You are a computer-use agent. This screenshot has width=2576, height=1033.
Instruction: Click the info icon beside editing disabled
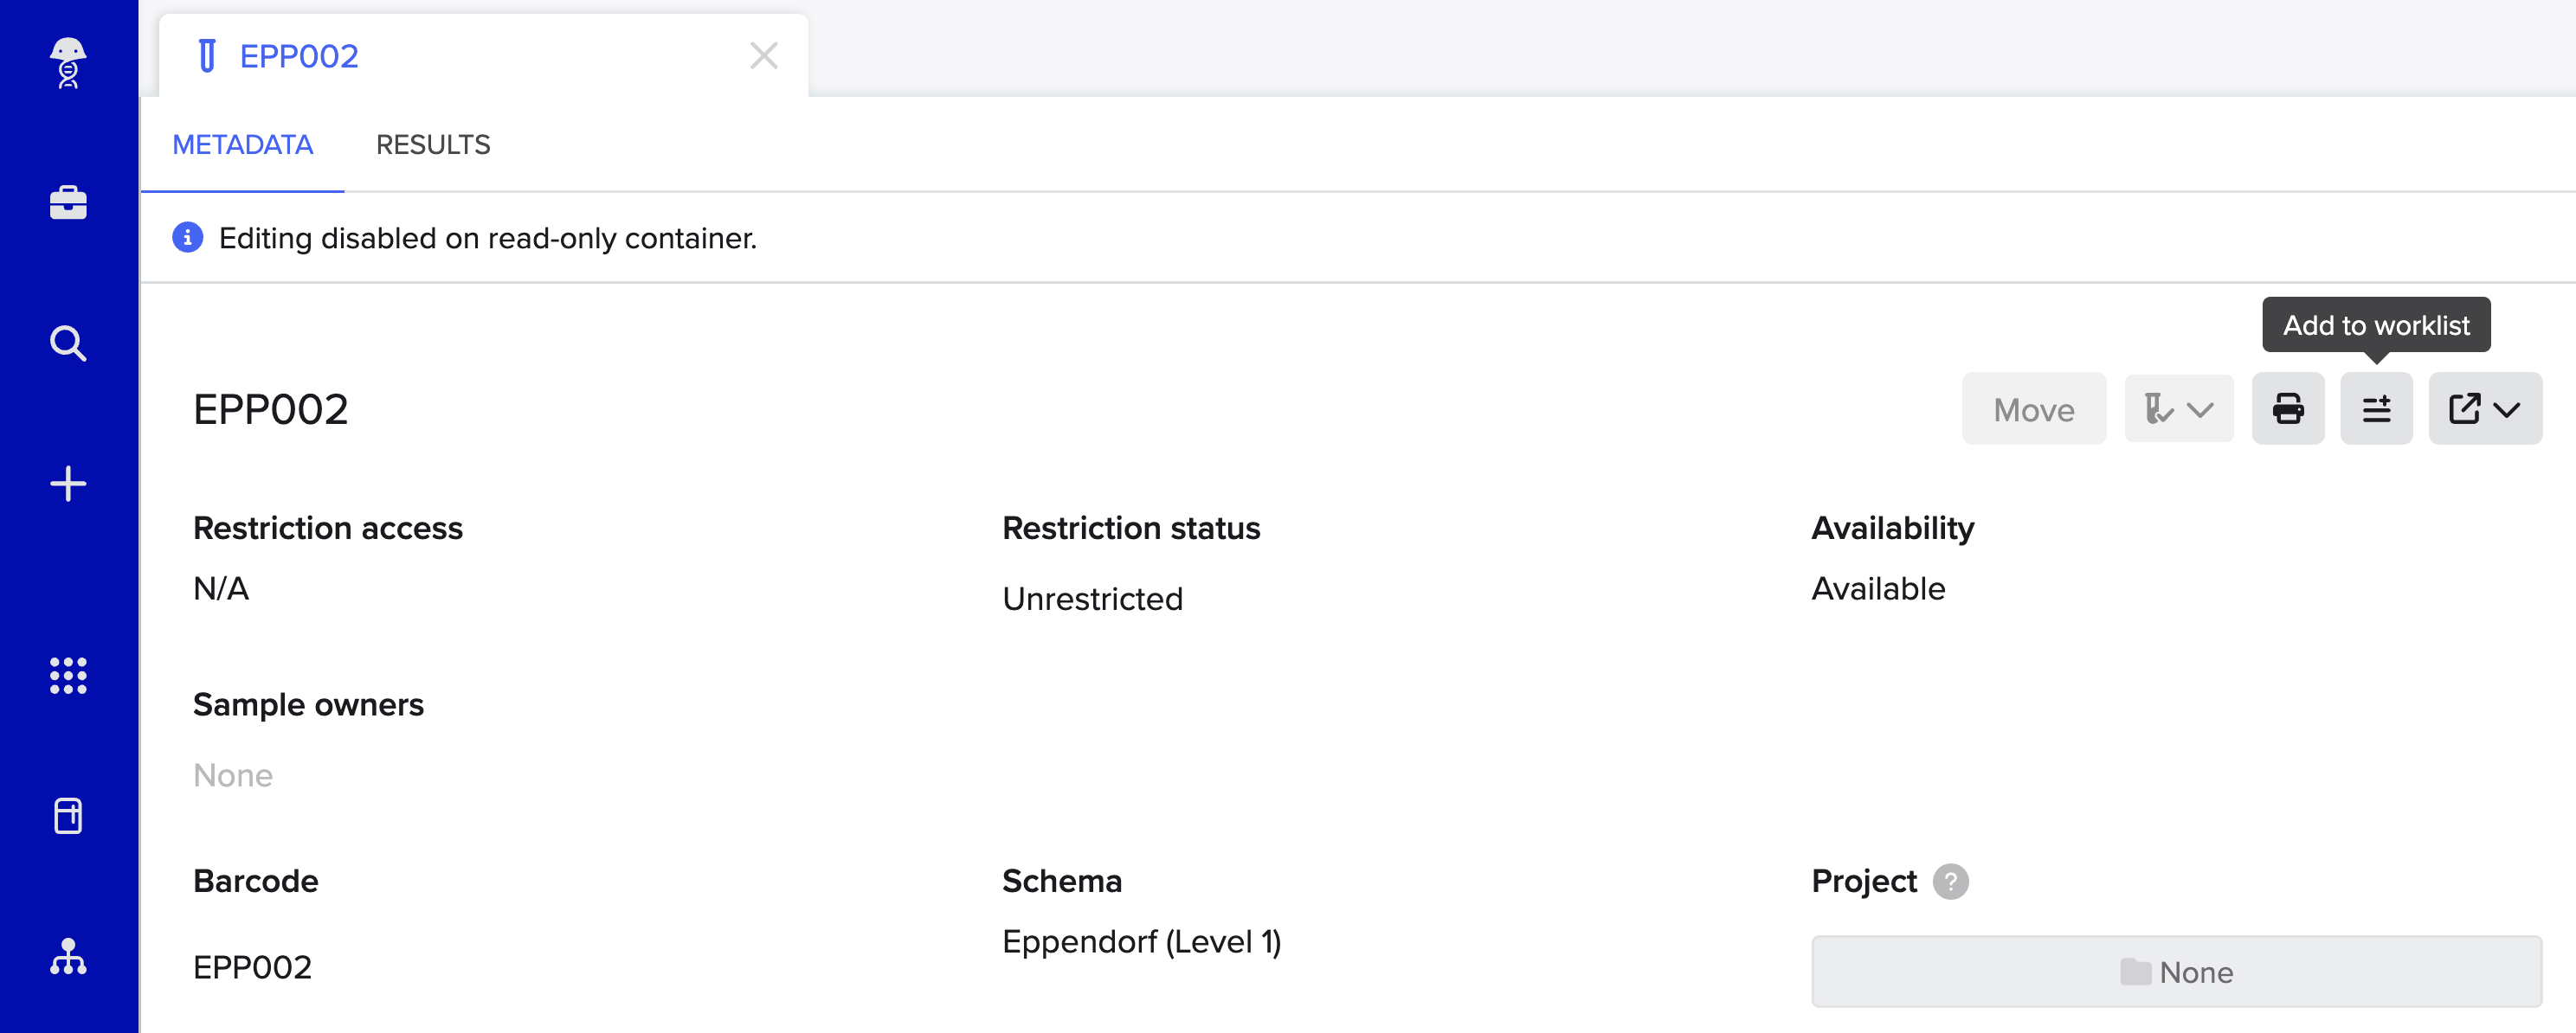click(188, 238)
